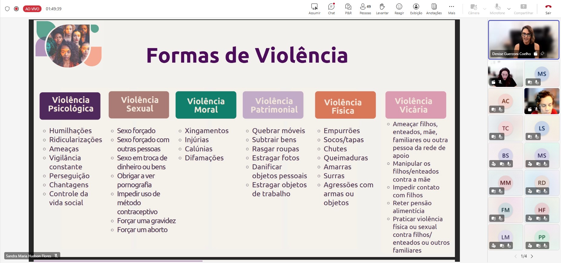Click the camera-off icon on MM tile
The image size is (561, 263).
[x=493, y=191]
